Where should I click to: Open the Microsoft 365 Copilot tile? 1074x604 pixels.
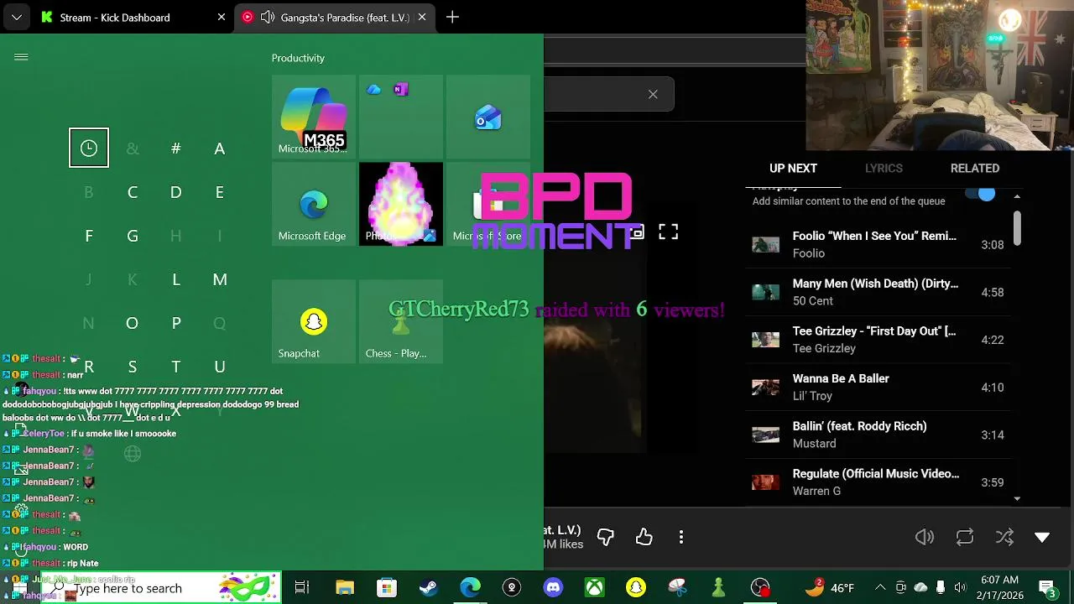point(314,116)
